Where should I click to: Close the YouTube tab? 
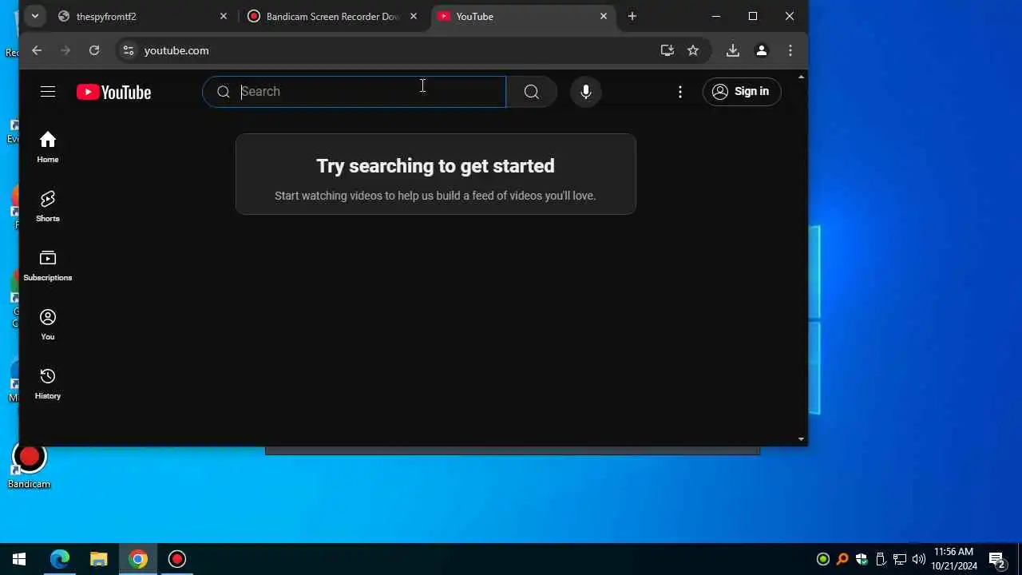(604, 16)
